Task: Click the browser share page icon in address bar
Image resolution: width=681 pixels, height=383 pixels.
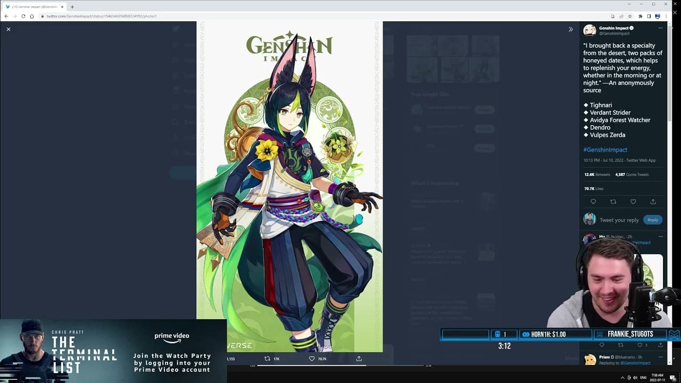Action: click(621, 16)
